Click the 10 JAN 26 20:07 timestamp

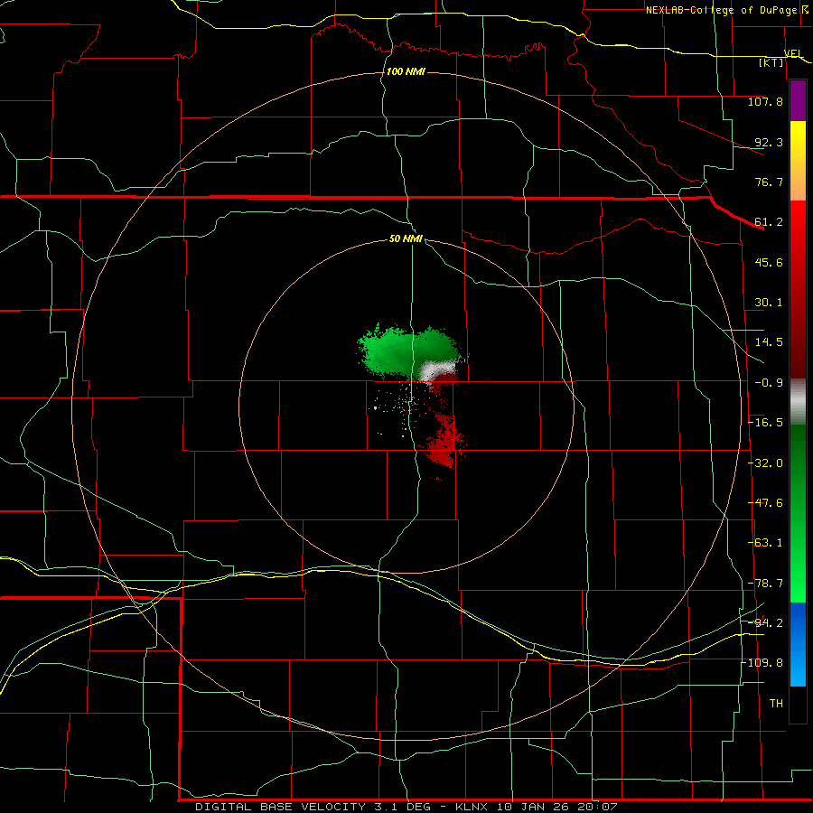click(x=557, y=807)
